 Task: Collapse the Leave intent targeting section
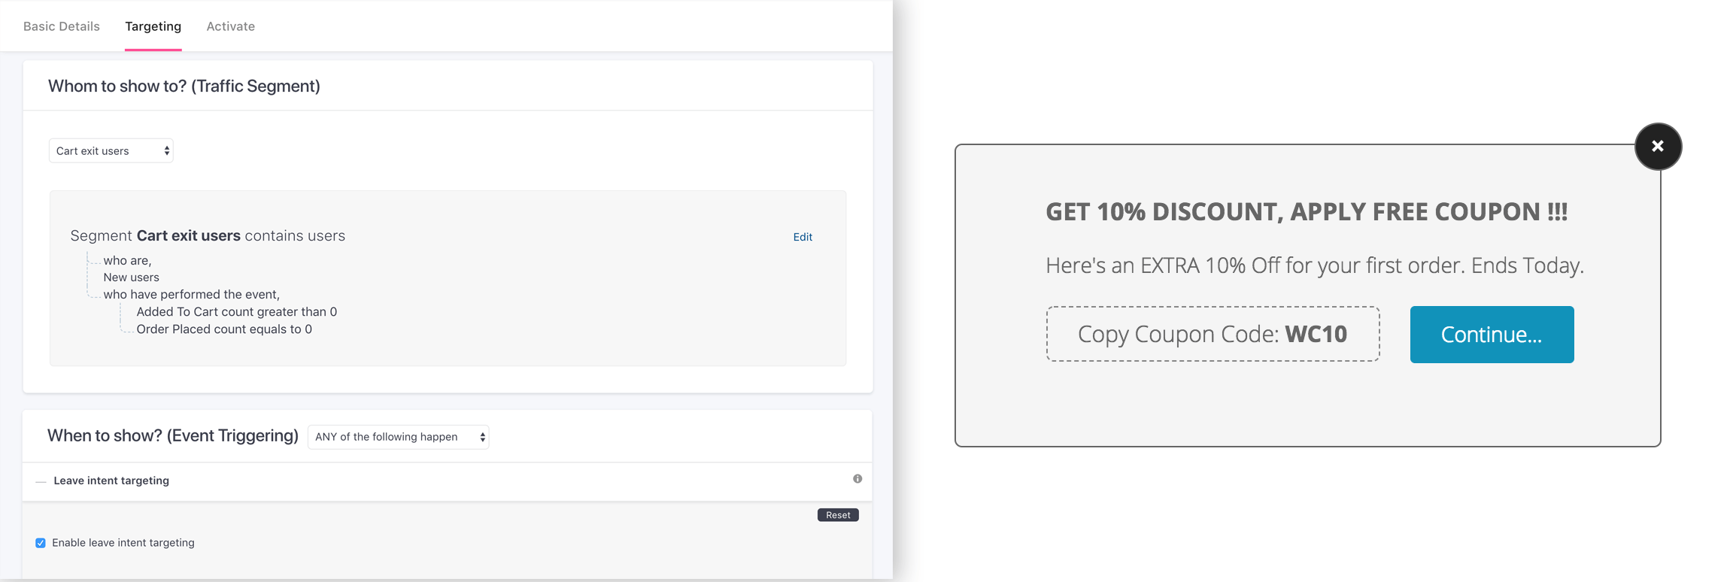click(41, 481)
